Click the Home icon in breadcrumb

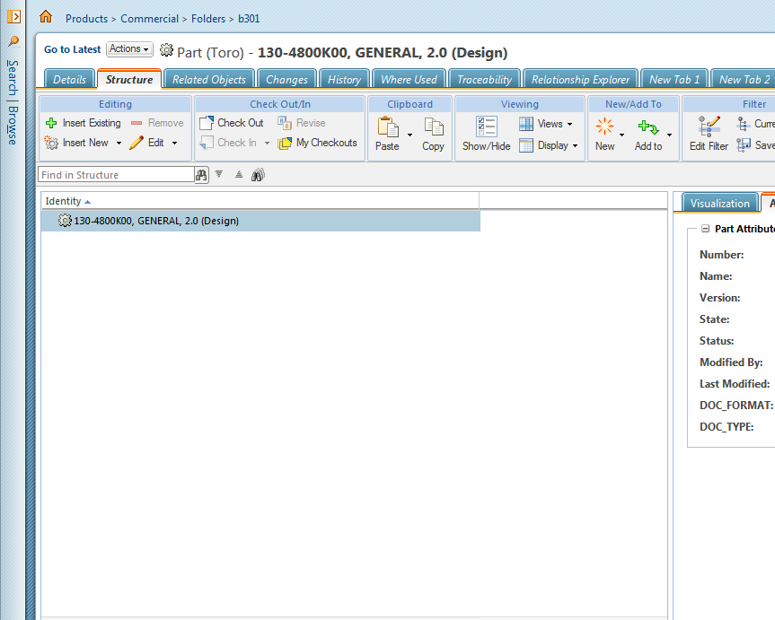(46, 17)
